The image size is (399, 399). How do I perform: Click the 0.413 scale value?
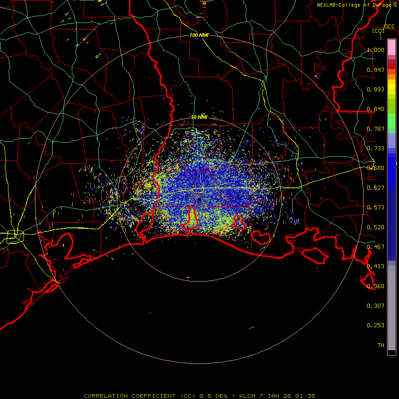[376, 266]
